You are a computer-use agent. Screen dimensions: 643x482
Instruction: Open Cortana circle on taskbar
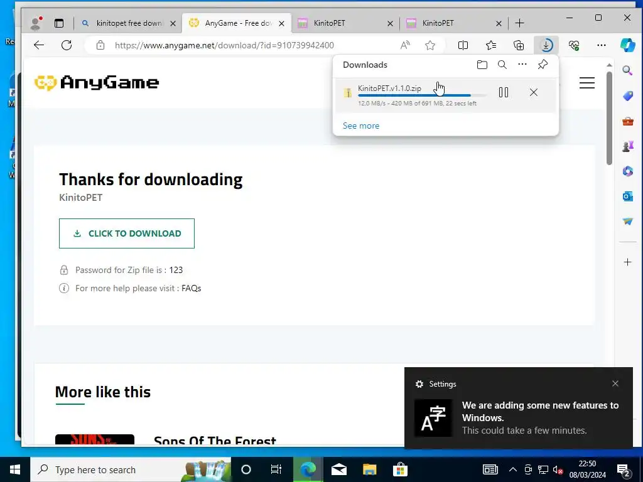246,469
